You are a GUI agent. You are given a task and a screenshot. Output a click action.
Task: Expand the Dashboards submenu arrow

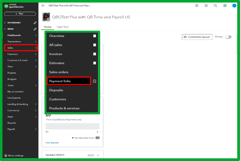click(x=36, y=35)
